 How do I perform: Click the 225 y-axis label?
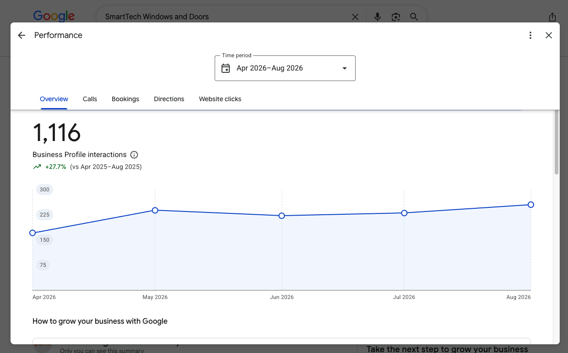point(44,215)
